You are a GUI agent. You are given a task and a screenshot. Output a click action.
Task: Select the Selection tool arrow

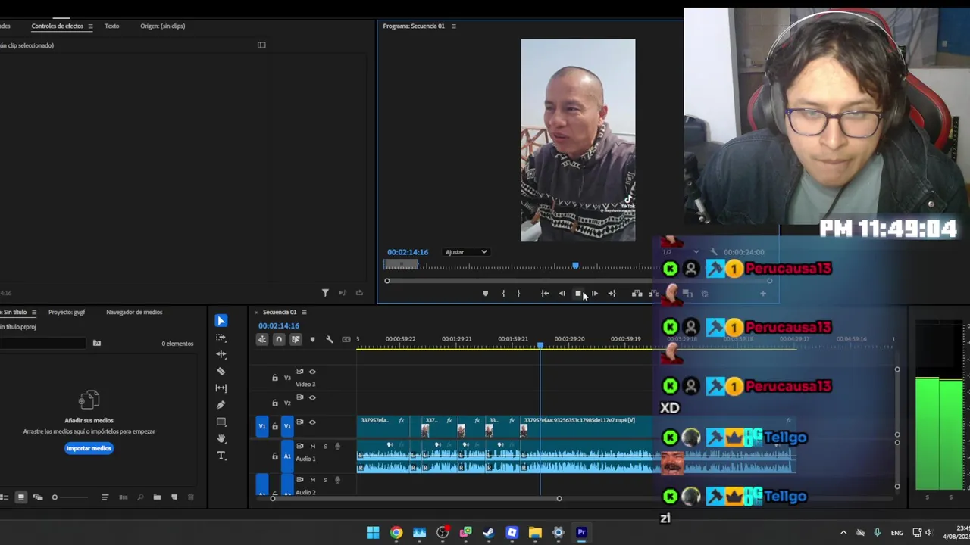[x=221, y=321]
